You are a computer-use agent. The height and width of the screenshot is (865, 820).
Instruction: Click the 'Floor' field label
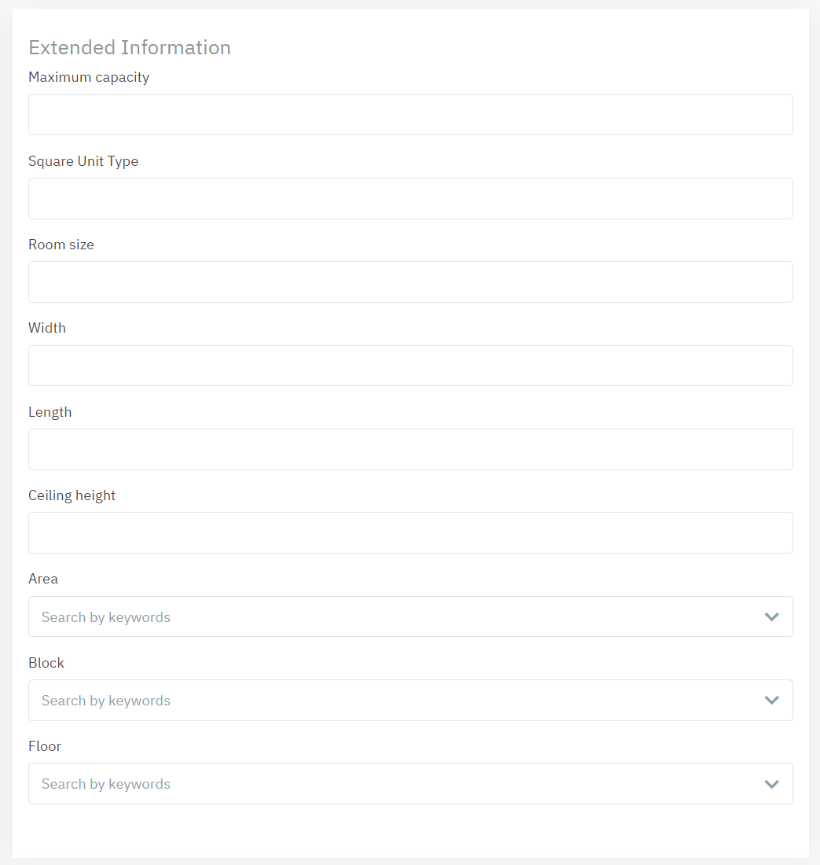45,746
